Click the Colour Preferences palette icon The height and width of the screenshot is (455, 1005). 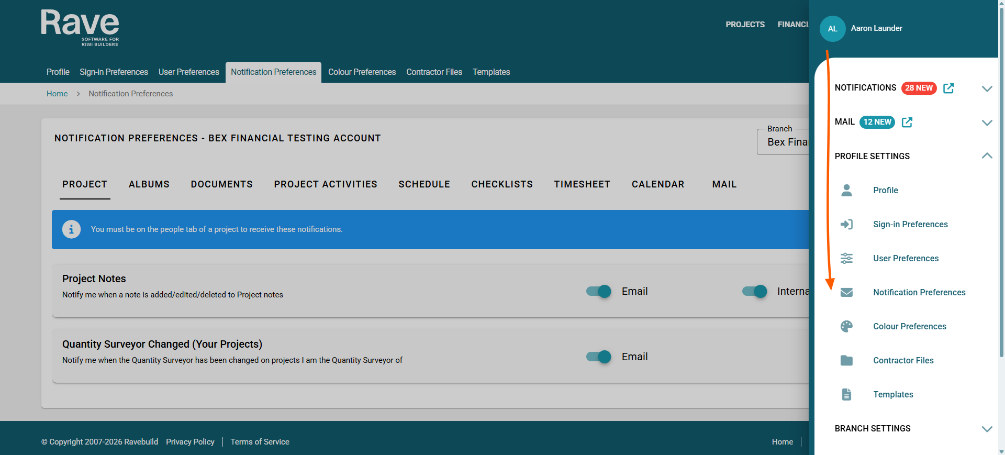[x=846, y=326]
